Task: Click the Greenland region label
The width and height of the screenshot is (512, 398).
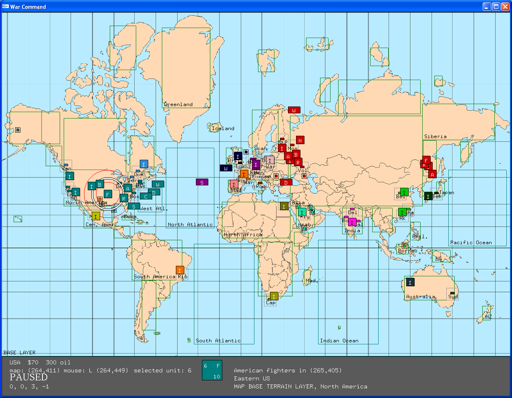Action: 178,105
